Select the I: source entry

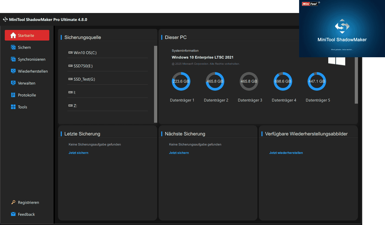pos(108,92)
